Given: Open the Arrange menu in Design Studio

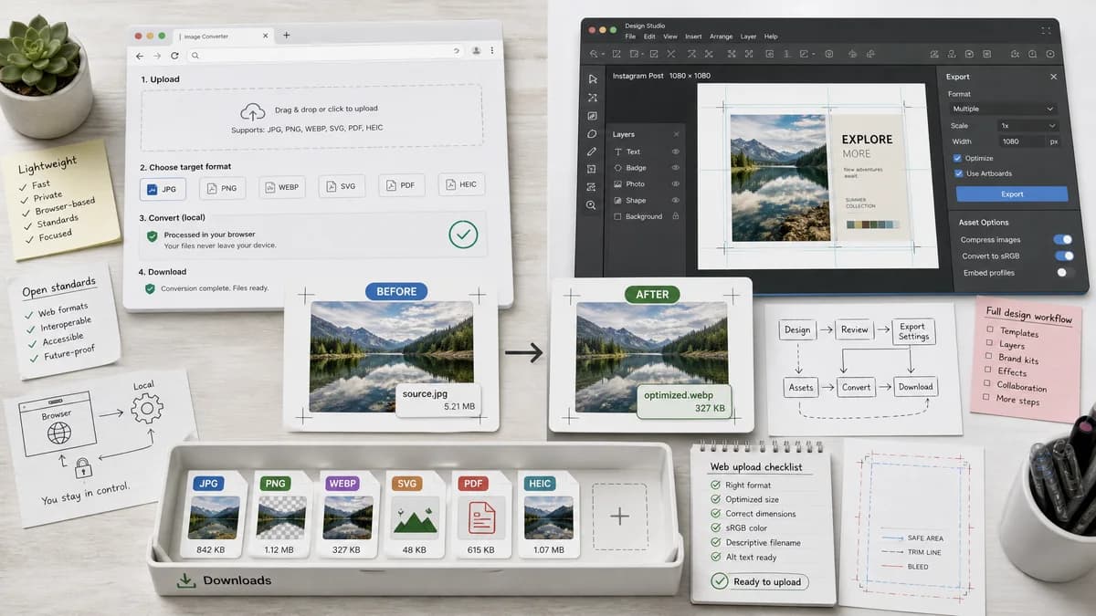Looking at the screenshot, I should (x=721, y=37).
